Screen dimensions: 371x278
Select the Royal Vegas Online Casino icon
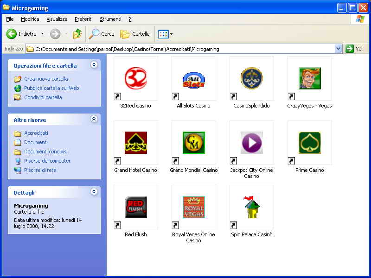click(x=194, y=207)
